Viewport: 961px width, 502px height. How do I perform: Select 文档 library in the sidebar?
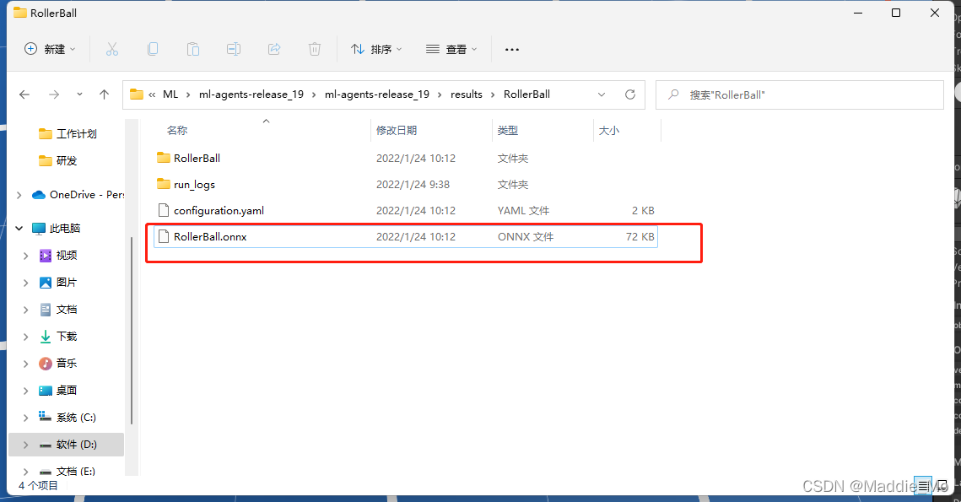pyautogui.click(x=58, y=310)
